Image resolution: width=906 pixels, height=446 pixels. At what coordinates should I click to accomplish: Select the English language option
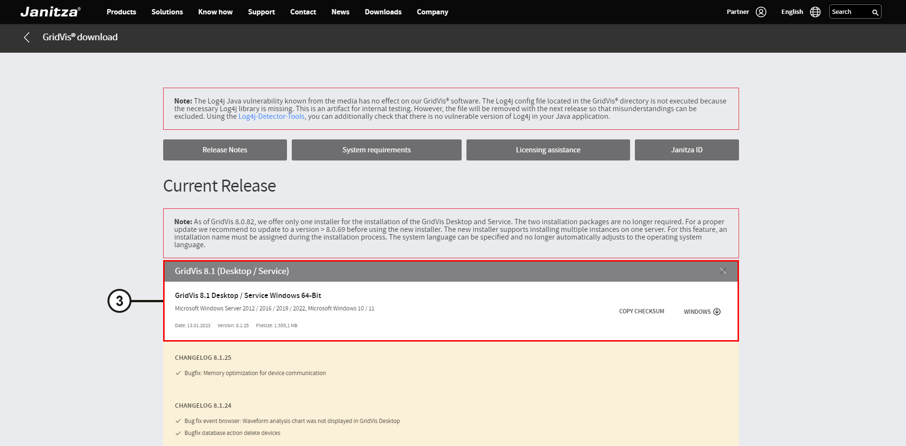coord(792,12)
